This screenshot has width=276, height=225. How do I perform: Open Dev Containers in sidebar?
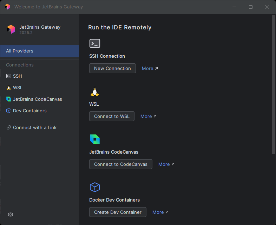[x=40, y=111]
